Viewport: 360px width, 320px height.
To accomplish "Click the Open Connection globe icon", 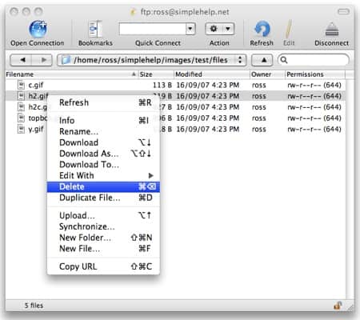I will [38, 29].
